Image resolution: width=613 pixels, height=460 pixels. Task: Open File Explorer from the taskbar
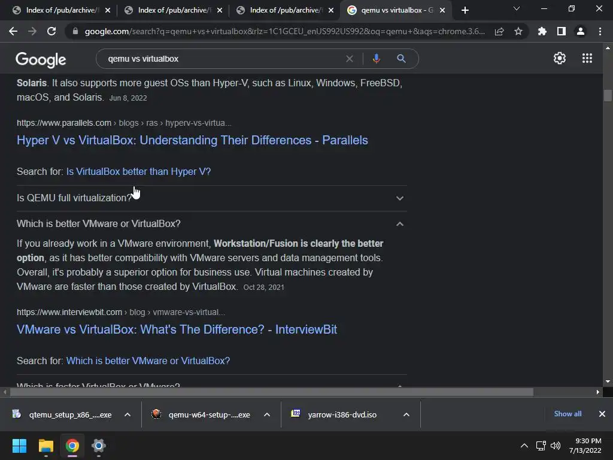point(45,446)
